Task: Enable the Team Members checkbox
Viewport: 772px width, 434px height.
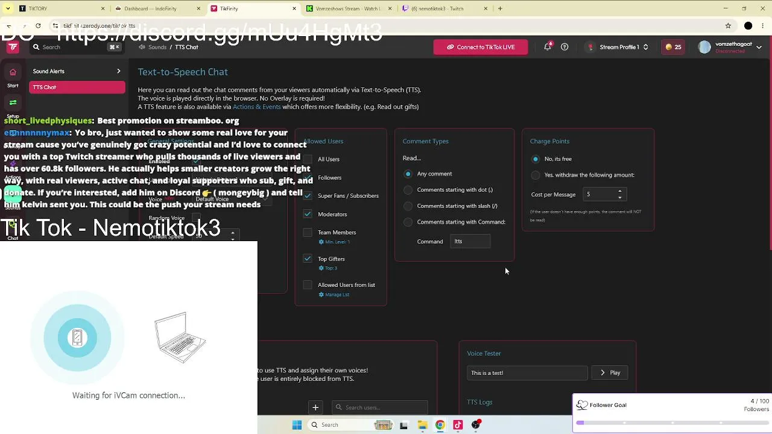Action: click(308, 233)
